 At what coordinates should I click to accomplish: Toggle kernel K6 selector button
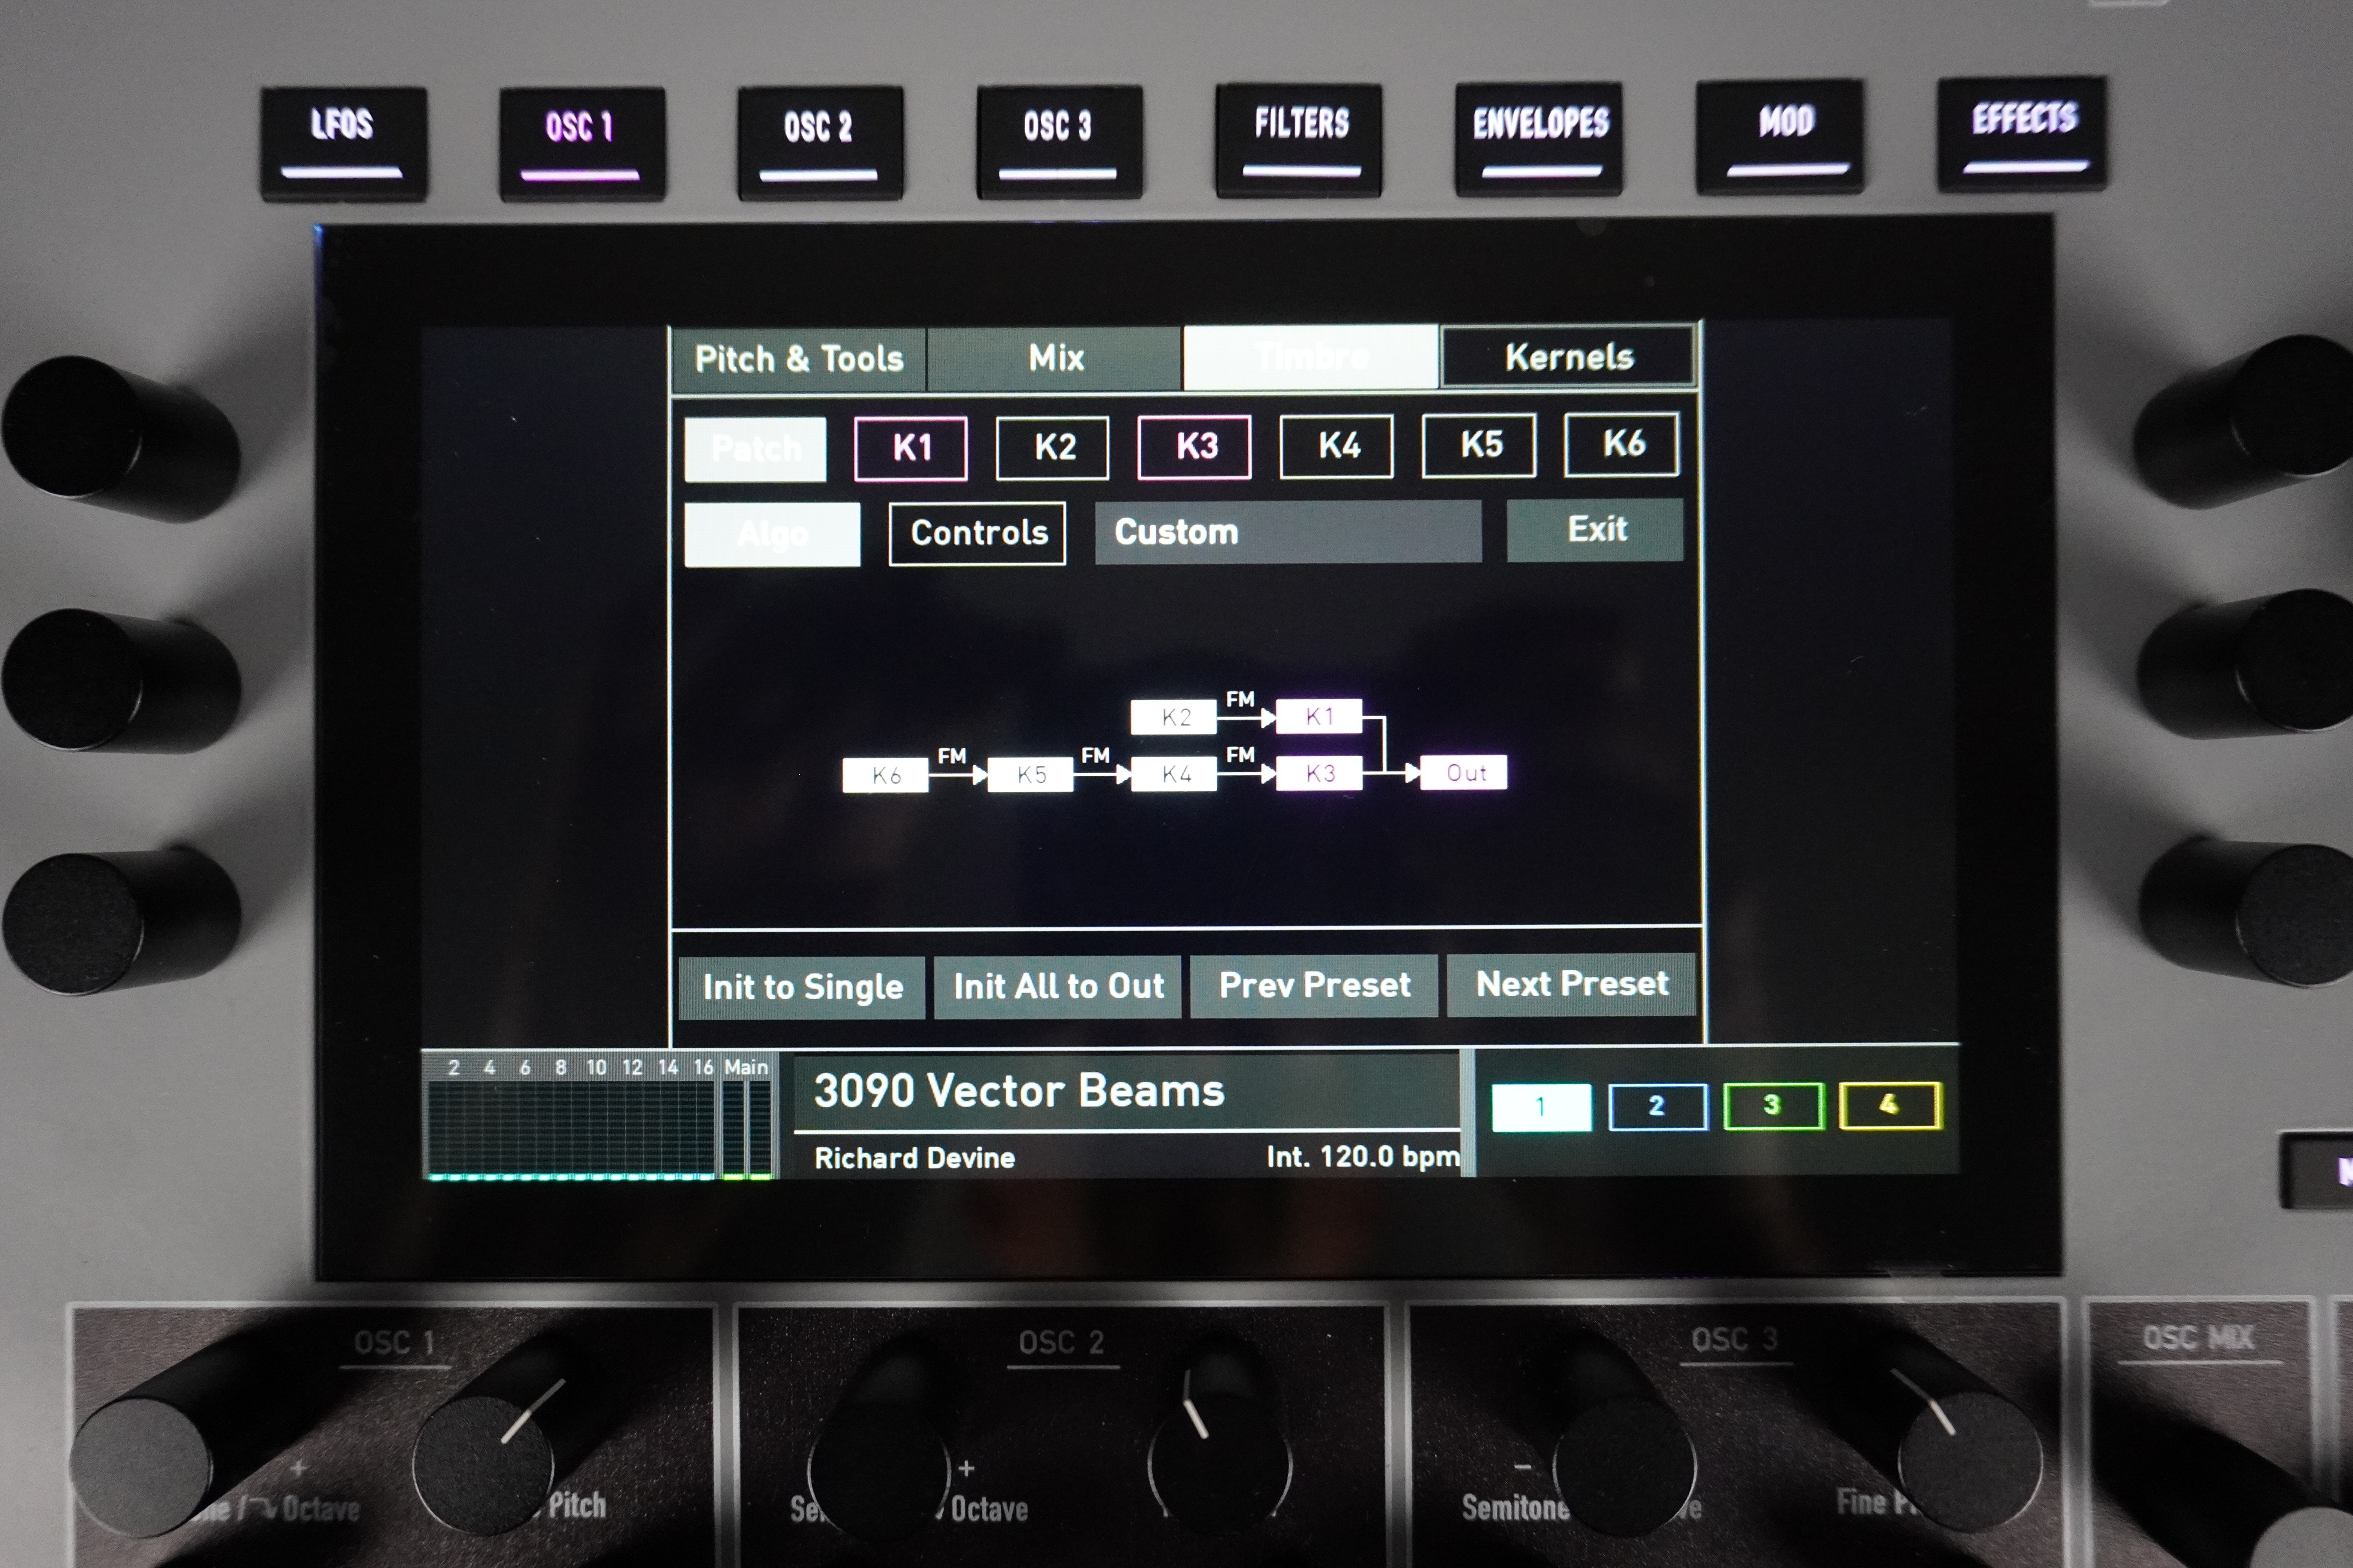1622,444
